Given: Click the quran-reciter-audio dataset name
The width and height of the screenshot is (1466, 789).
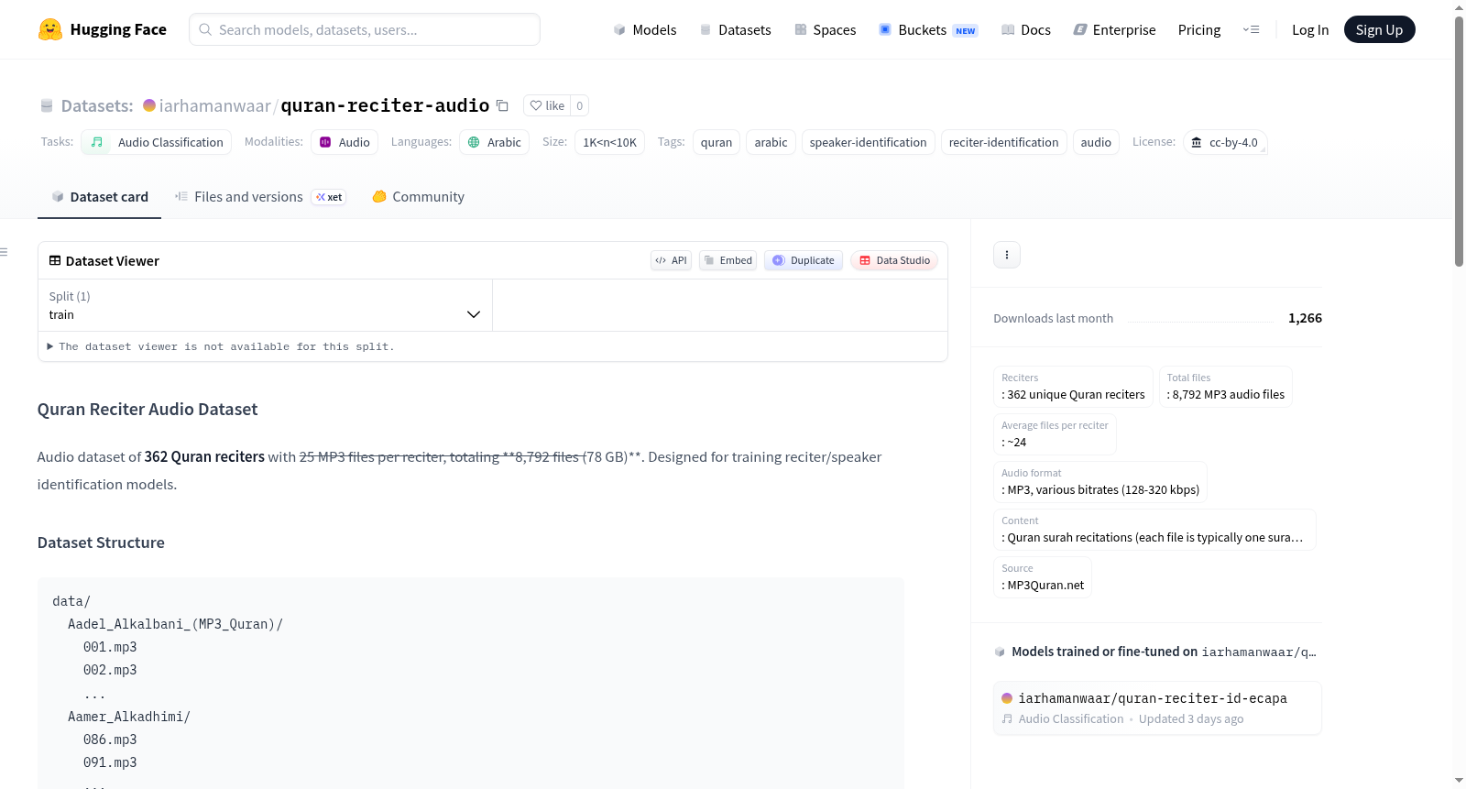Looking at the screenshot, I should 385,105.
